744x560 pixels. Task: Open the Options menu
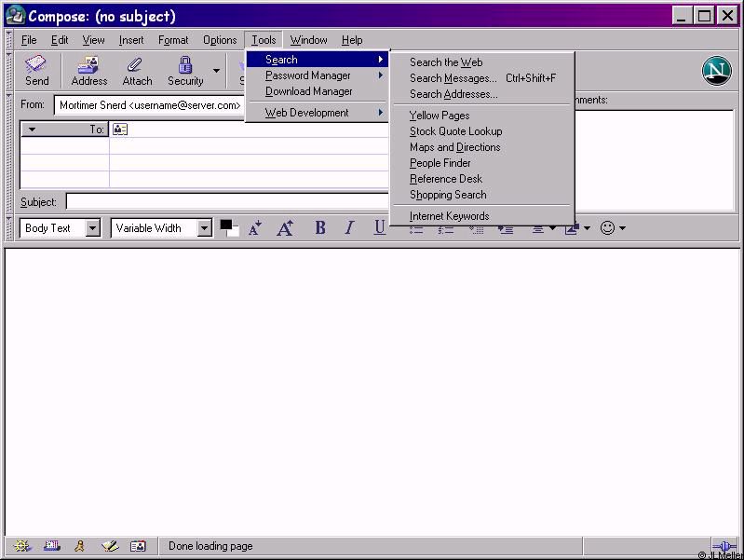click(x=220, y=40)
